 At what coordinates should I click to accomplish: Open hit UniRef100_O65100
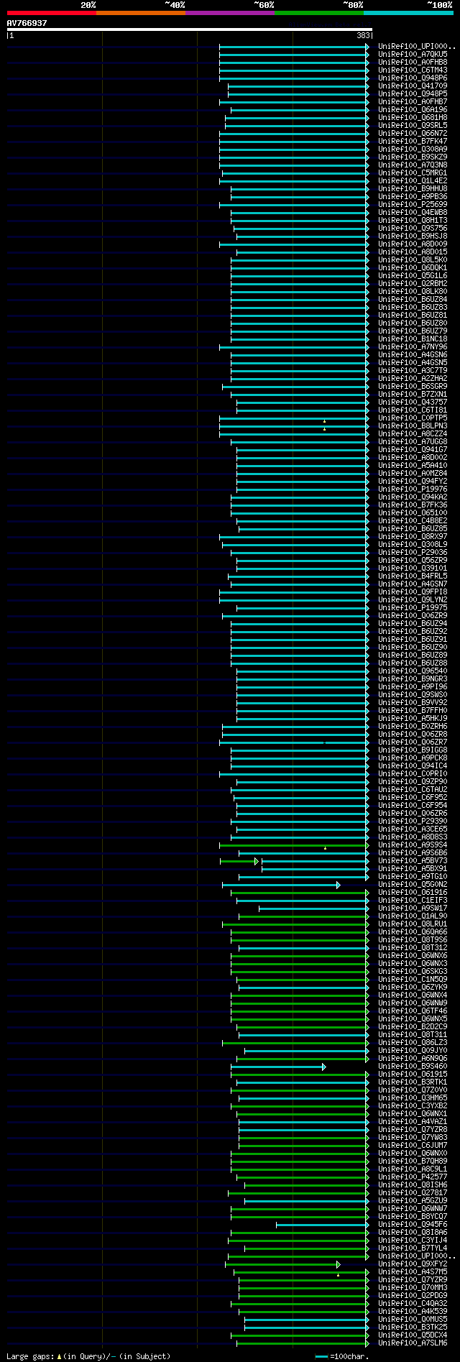[413, 513]
